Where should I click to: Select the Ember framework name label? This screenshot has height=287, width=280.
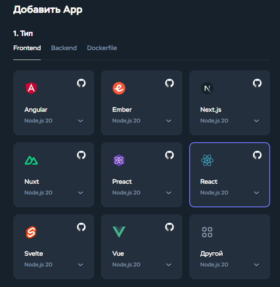(x=122, y=110)
